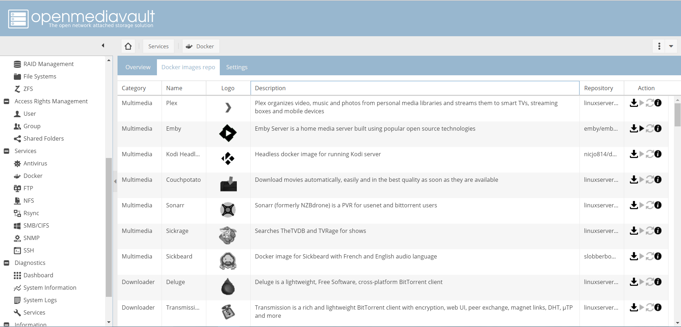Click info icon for Plex row
Viewport: 681px width, 327px height.
tap(658, 103)
